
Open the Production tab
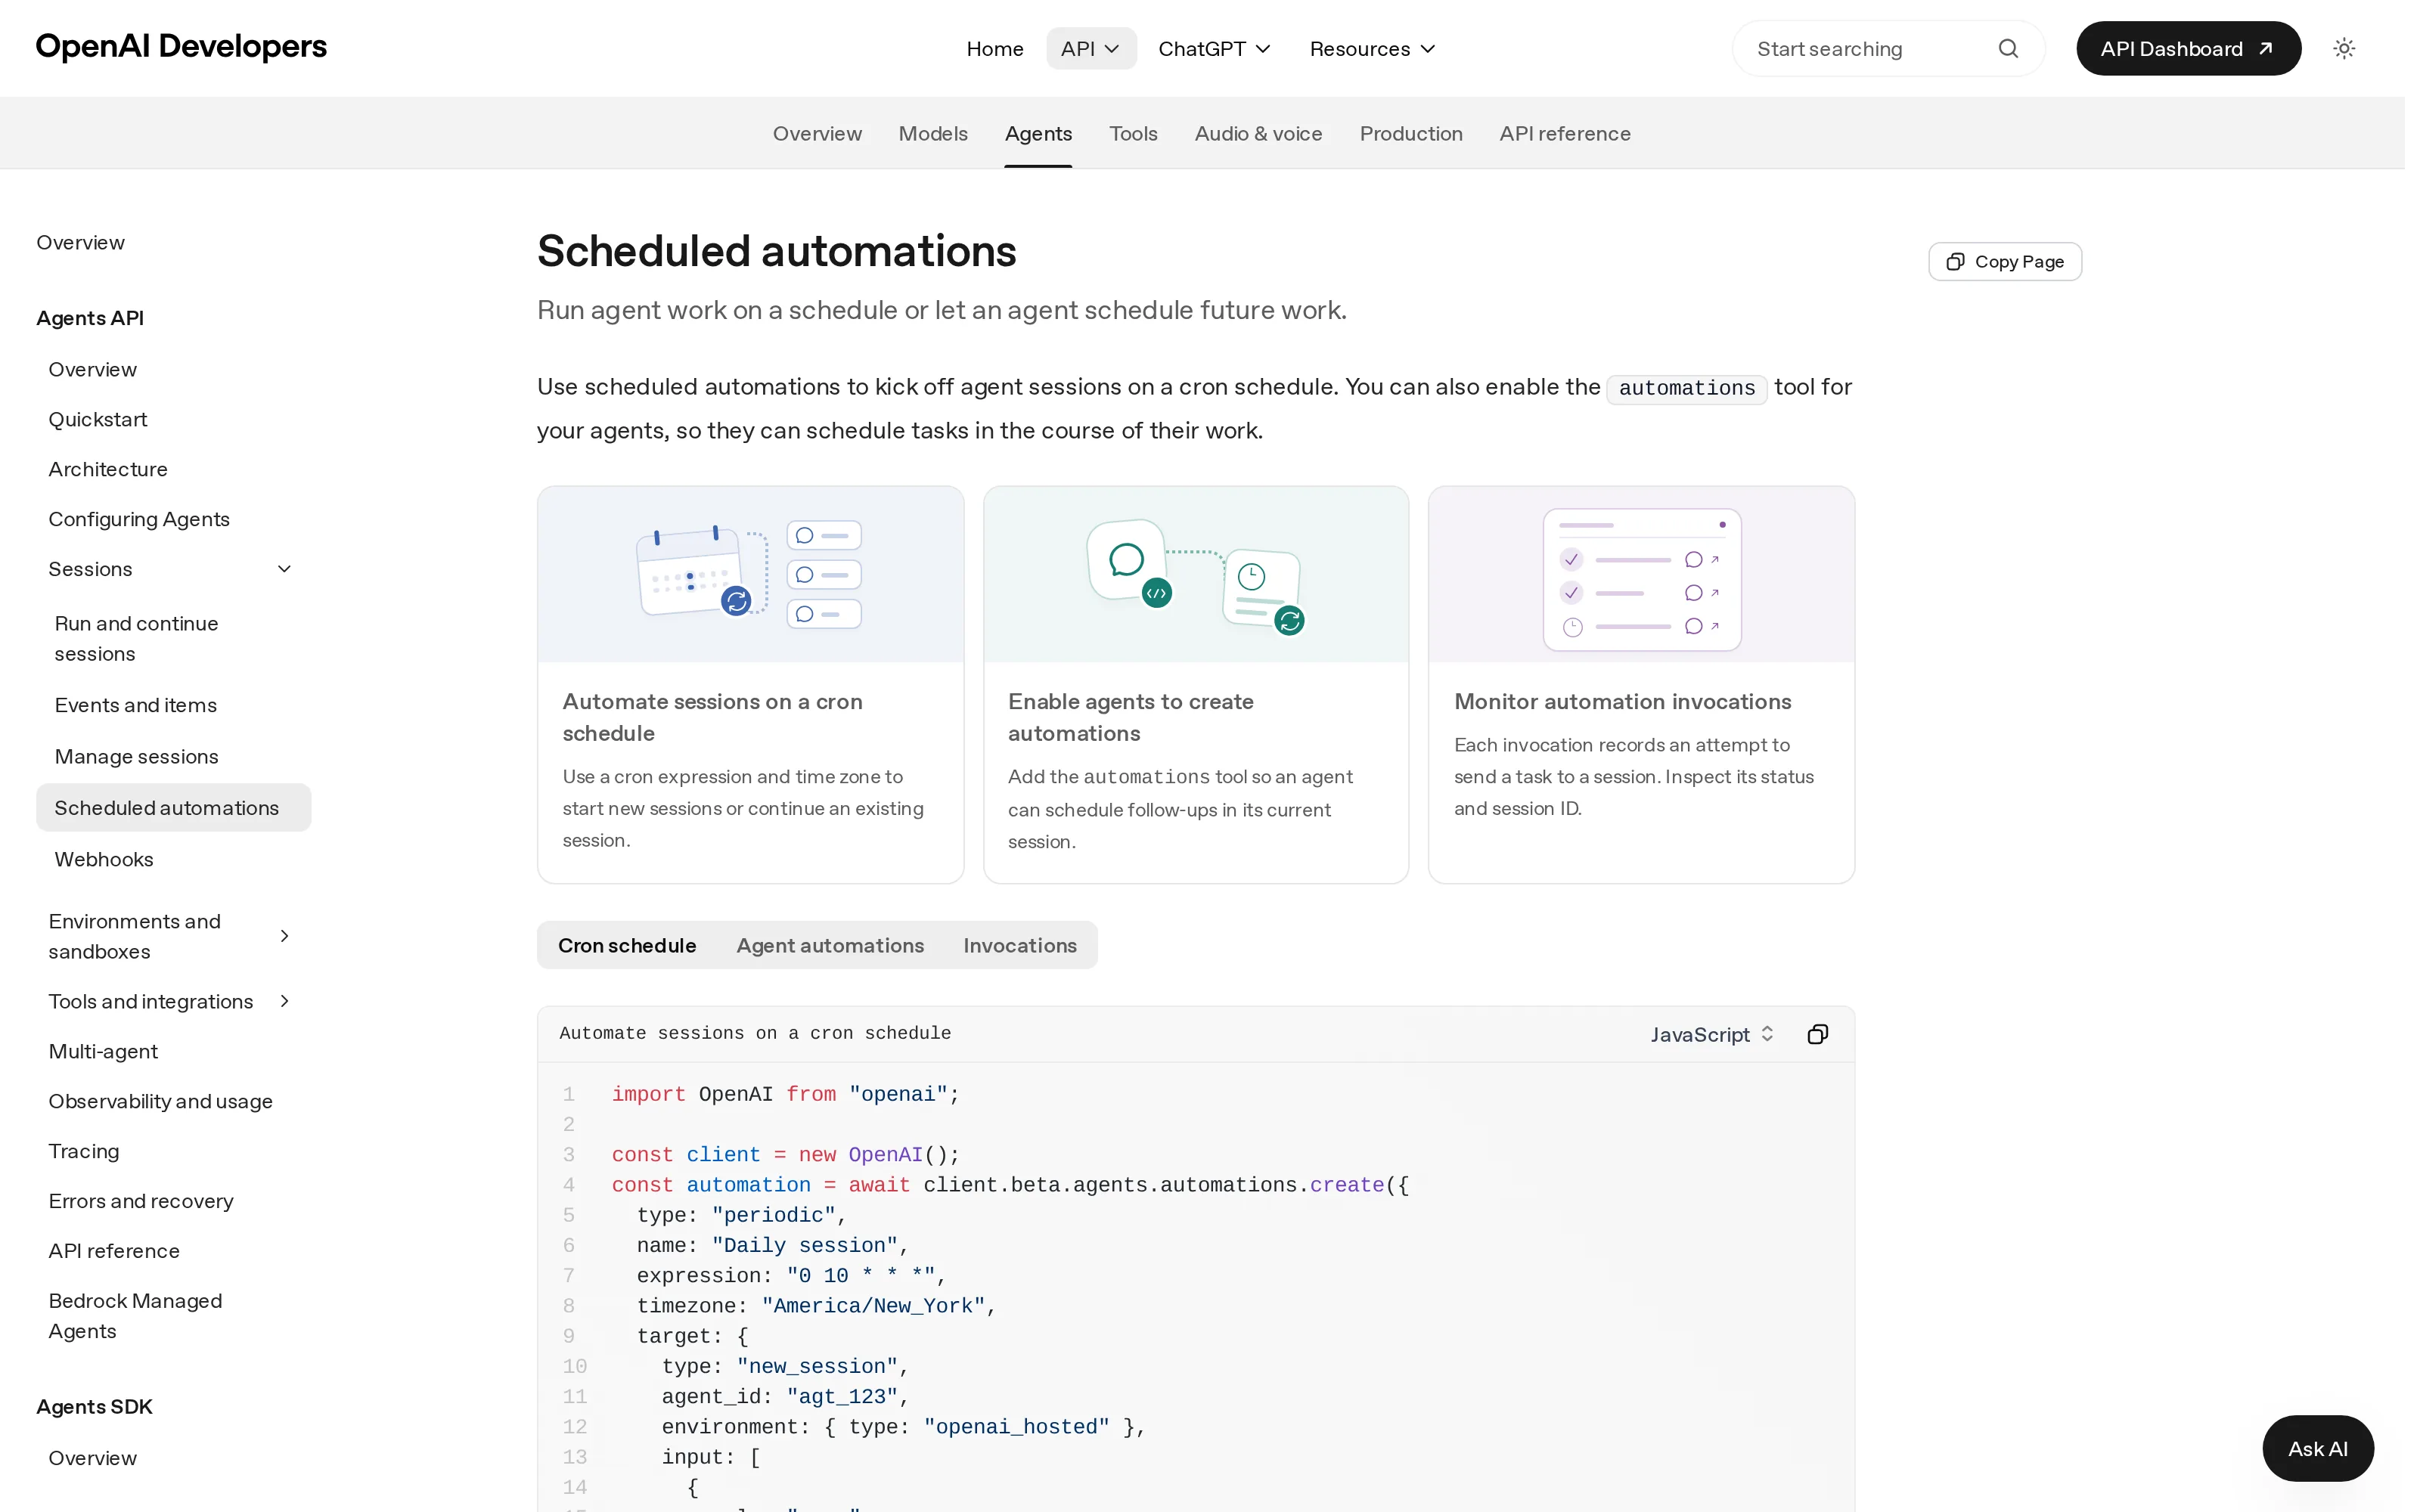(1410, 133)
